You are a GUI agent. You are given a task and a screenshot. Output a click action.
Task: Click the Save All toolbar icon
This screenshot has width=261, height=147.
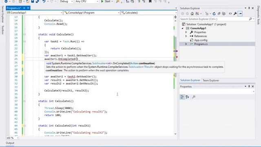tap(37, 1)
